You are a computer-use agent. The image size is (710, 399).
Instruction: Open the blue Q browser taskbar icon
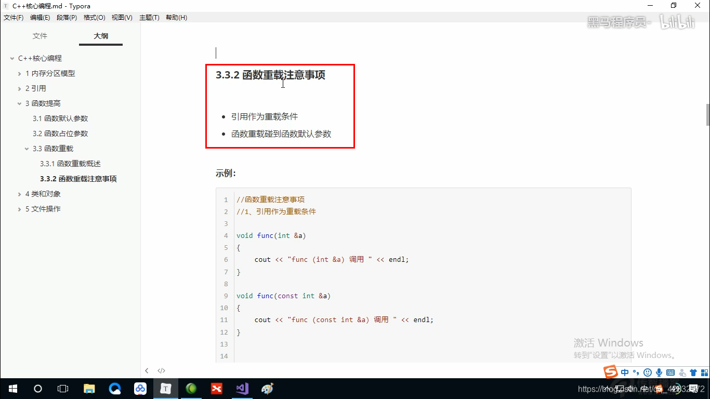click(x=115, y=389)
